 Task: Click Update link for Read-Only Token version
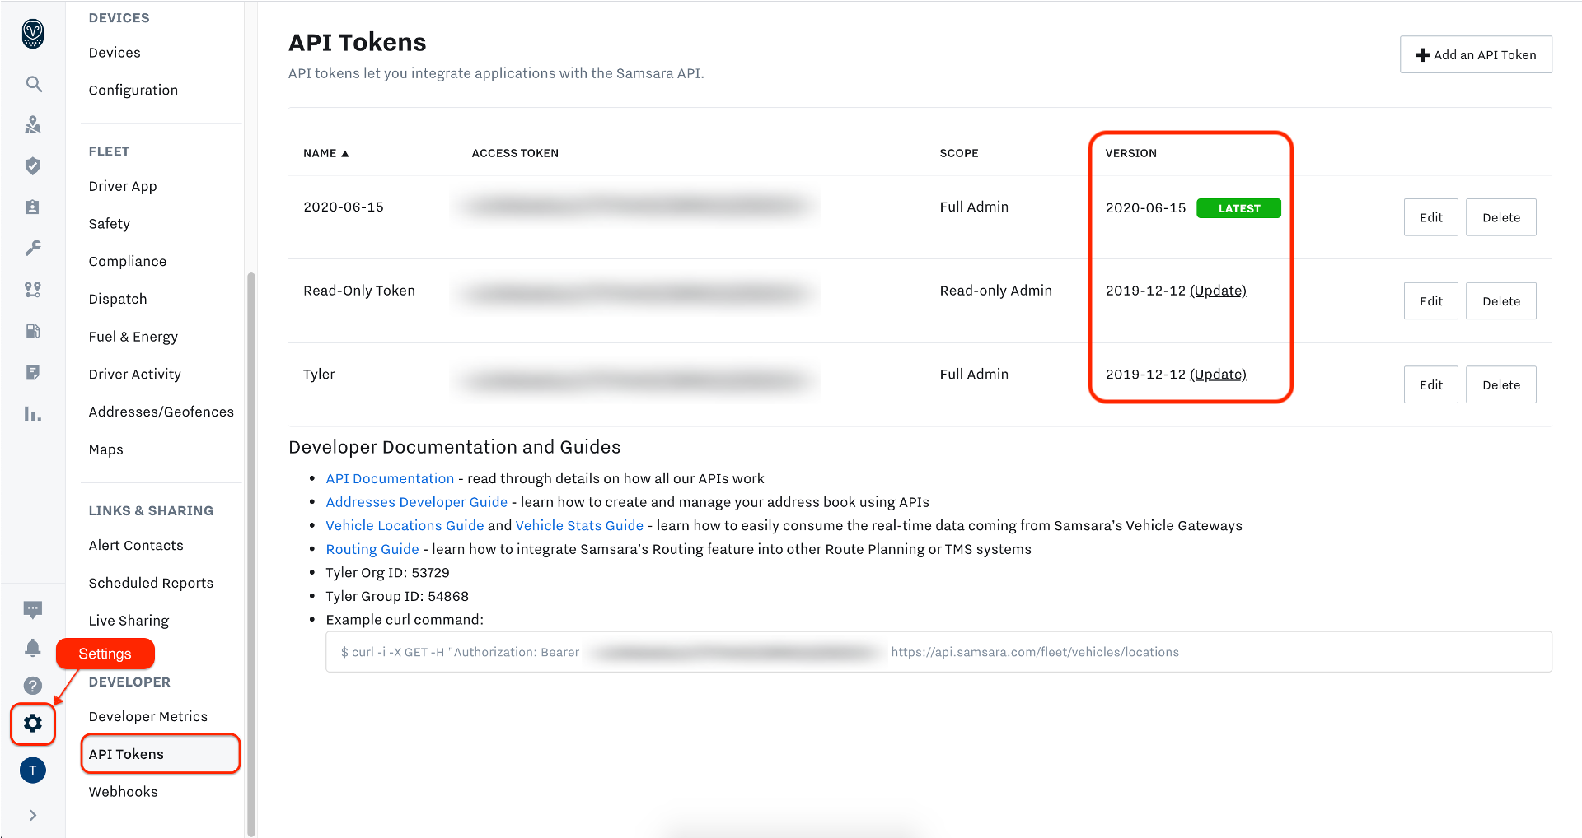click(x=1219, y=291)
